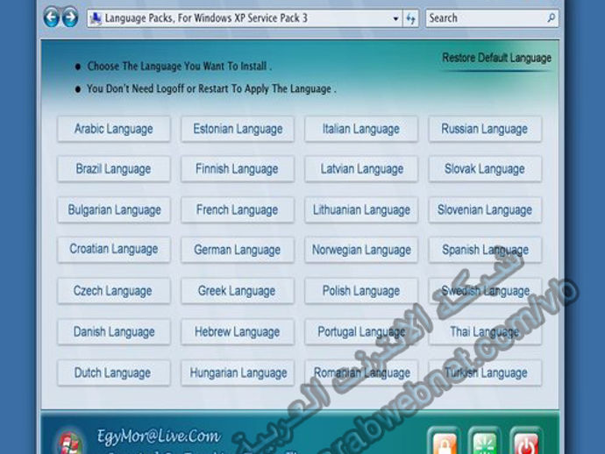Viewport: 605px width, 454px height.
Task: Choose the Romanian Language button
Action: [x=361, y=372]
